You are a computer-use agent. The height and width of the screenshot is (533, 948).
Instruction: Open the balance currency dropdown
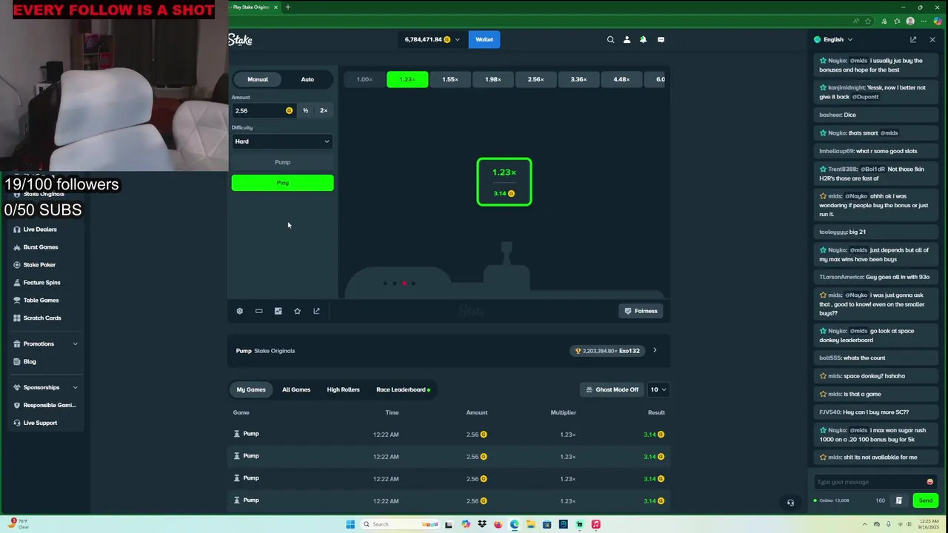431,39
